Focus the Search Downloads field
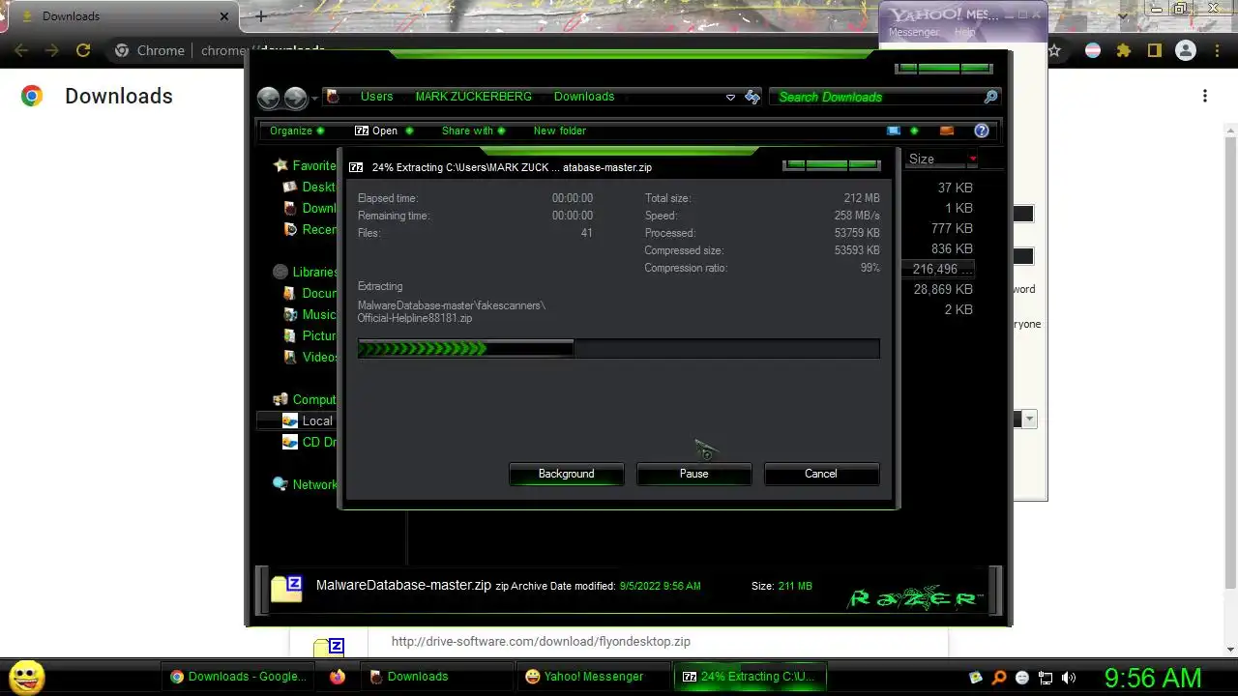Screen dimensions: 1238x696 click(x=877, y=97)
